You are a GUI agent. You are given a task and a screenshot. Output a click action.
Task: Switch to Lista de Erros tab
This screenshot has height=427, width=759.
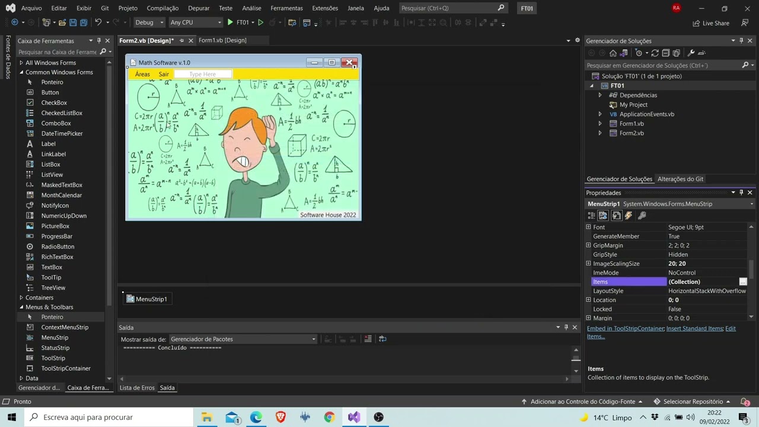point(137,388)
